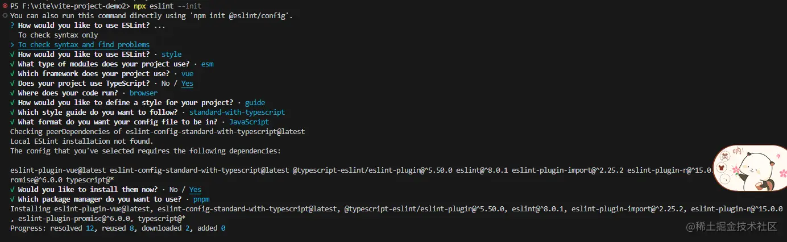Click the 稀土掘金技术社区 watermark
Screen dimensions: 787x242
[x=731, y=226]
